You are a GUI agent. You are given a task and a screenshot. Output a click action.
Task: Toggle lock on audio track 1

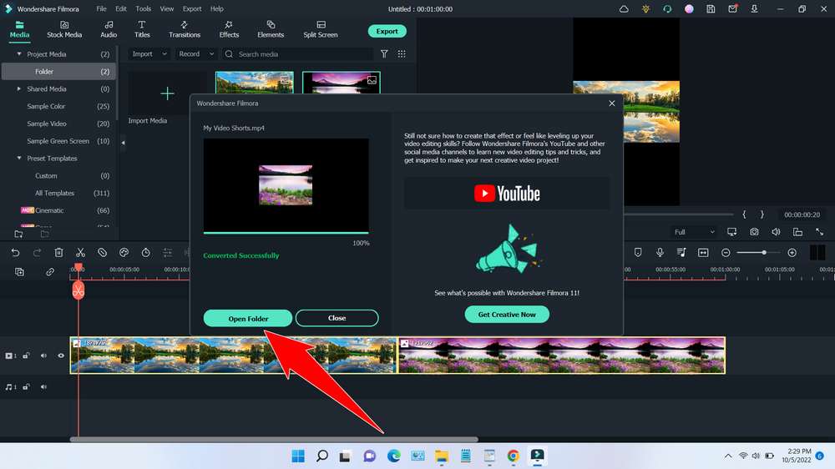[26, 387]
